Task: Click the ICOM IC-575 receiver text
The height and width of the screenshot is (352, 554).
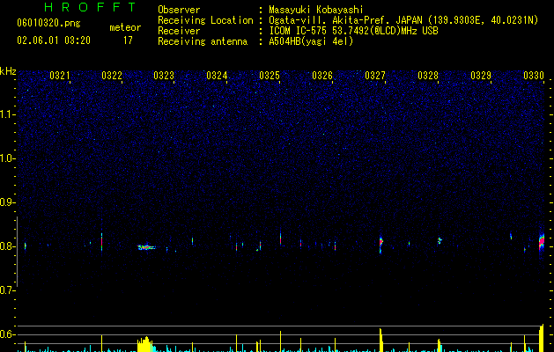Action: 353,31
